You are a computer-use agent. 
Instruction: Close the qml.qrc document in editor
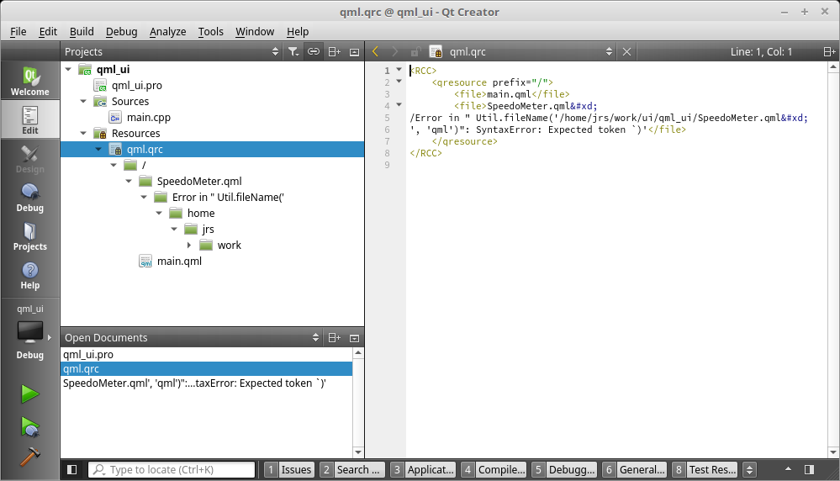627,51
